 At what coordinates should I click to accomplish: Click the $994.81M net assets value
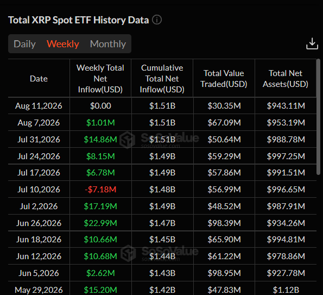pyautogui.click(x=286, y=240)
